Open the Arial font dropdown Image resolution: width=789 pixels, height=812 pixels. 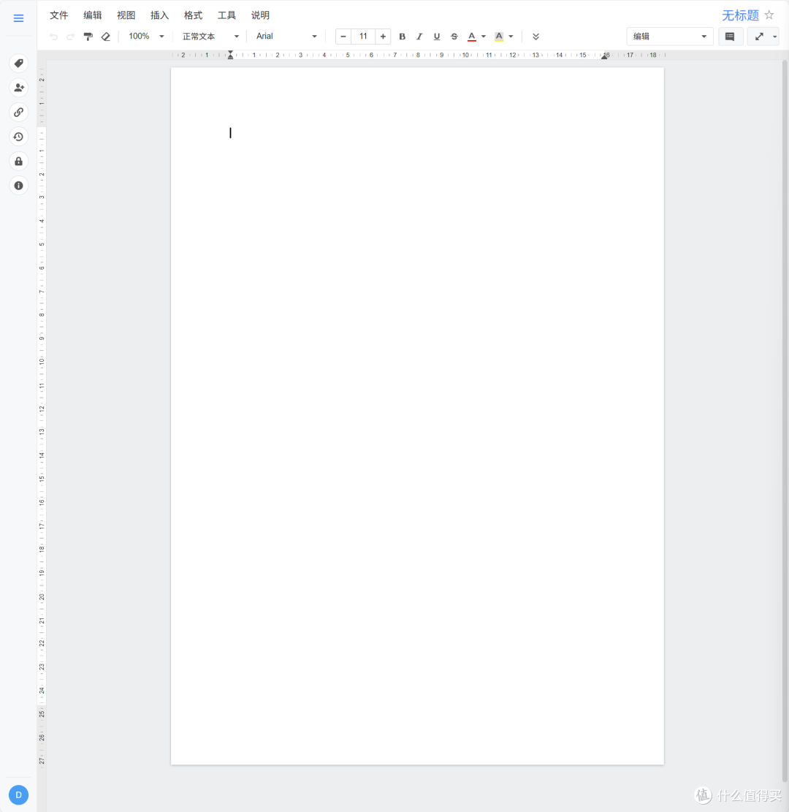pyautogui.click(x=286, y=37)
